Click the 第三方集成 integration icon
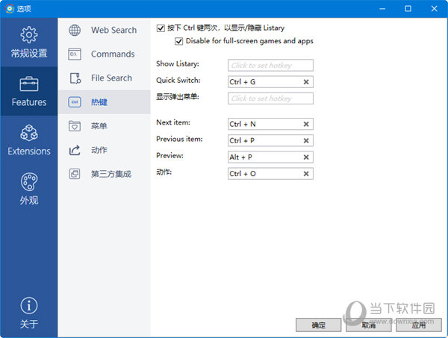This screenshot has height=338, width=448. [75, 174]
